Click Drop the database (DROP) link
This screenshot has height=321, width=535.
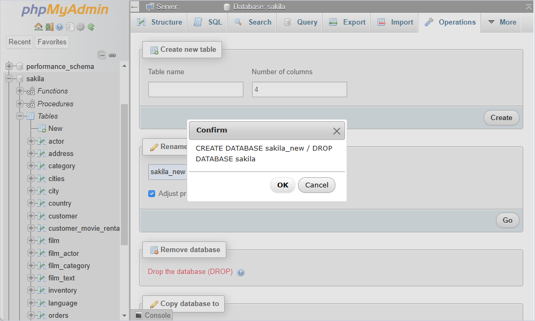point(190,271)
